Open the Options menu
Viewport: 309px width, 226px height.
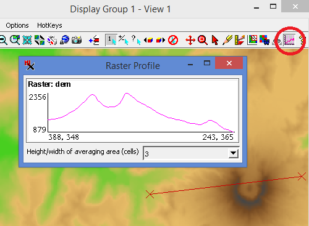click(17, 25)
